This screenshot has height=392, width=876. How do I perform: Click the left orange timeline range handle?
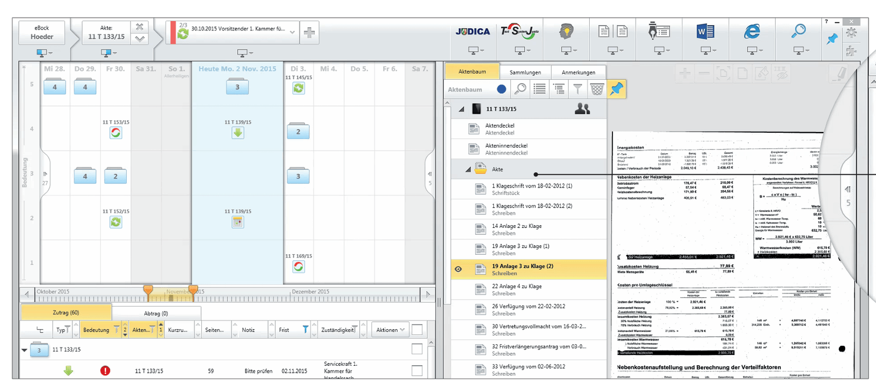pos(148,291)
